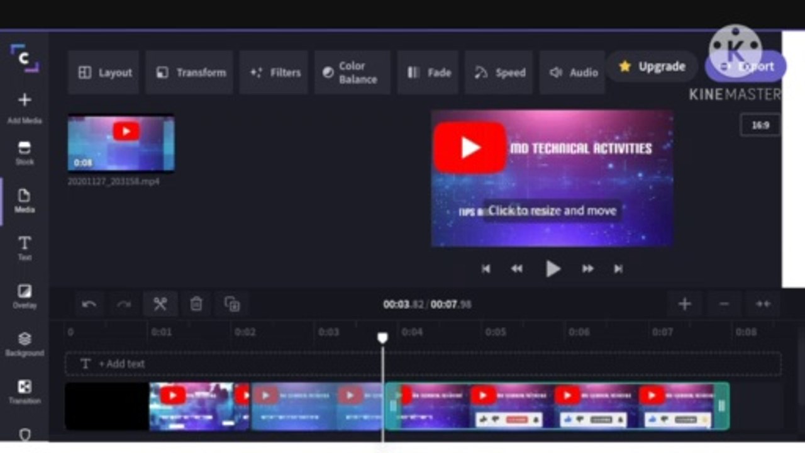This screenshot has height=453, width=805.
Task: Click the 0:01 mark on timeline ruler
Action: point(161,332)
